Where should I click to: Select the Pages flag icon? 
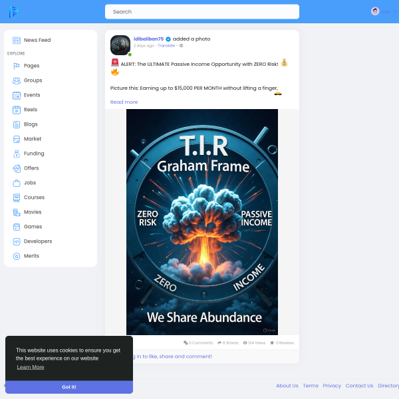pos(17,66)
